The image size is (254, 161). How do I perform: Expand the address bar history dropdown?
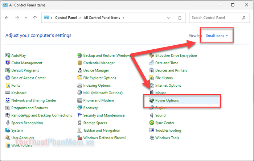[168, 18]
